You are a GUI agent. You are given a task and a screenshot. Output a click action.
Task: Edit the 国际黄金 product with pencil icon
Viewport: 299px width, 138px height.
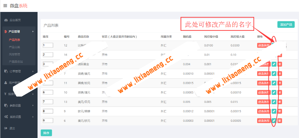tap(274, 64)
